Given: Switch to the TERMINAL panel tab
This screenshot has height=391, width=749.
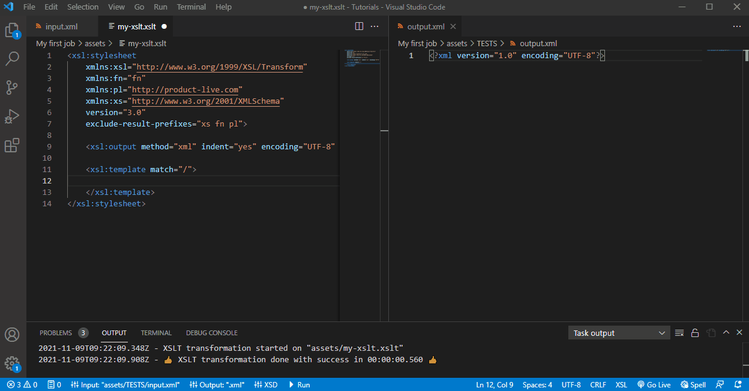Looking at the screenshot, I should tap(156, 332).
